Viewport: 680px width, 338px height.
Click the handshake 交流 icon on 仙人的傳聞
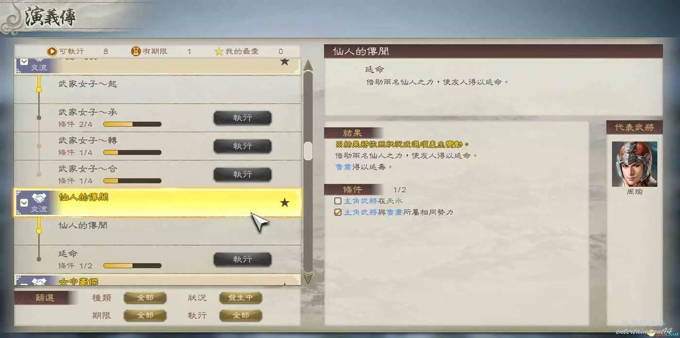point(39,198)
